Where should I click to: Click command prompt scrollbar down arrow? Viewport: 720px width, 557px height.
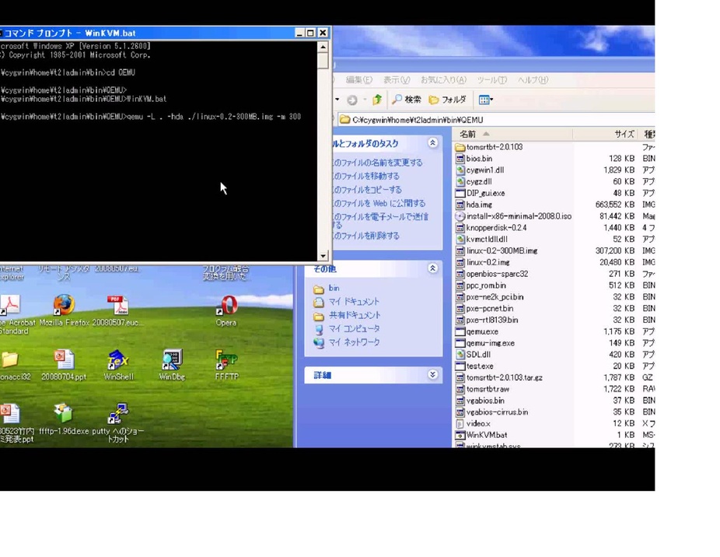(323, 256)
